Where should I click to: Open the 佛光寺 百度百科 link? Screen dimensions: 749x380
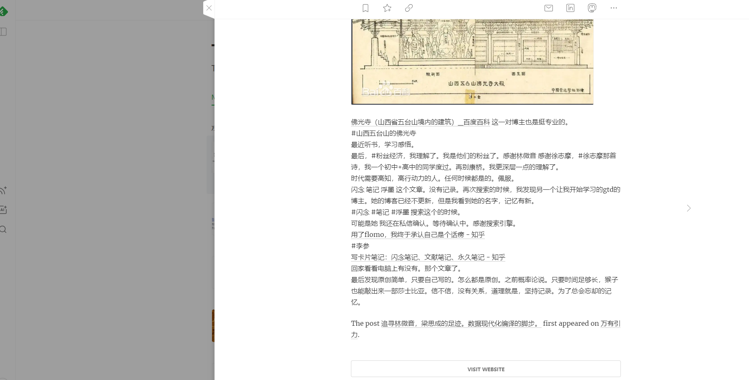(420, 122)
